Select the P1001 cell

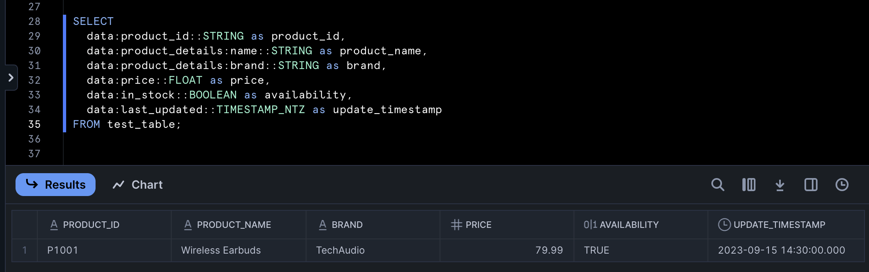pos(62,250)
